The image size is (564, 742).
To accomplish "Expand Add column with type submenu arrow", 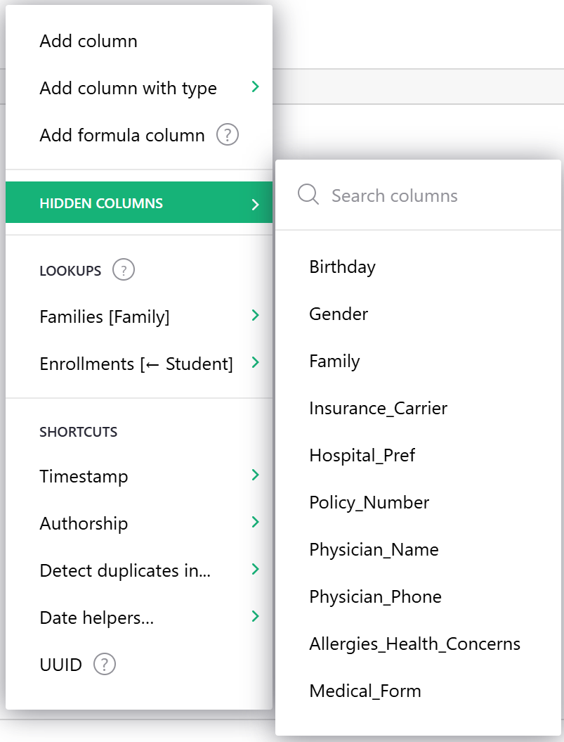I will point(255,87).
